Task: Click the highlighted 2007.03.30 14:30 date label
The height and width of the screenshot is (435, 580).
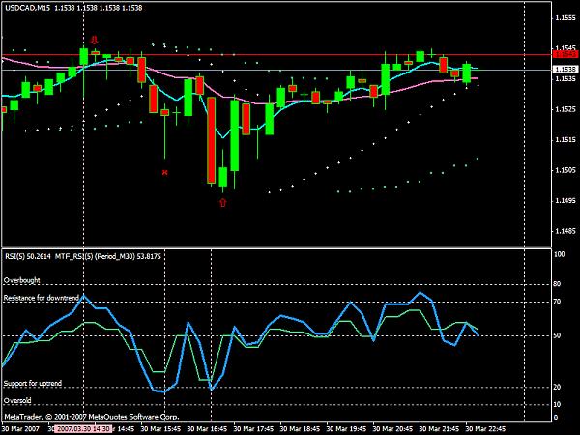Action: point(83,429)
